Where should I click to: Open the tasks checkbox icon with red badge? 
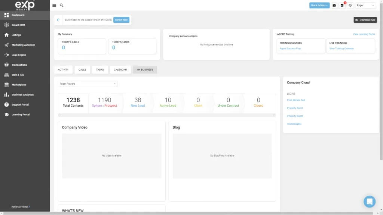(342, 6)
